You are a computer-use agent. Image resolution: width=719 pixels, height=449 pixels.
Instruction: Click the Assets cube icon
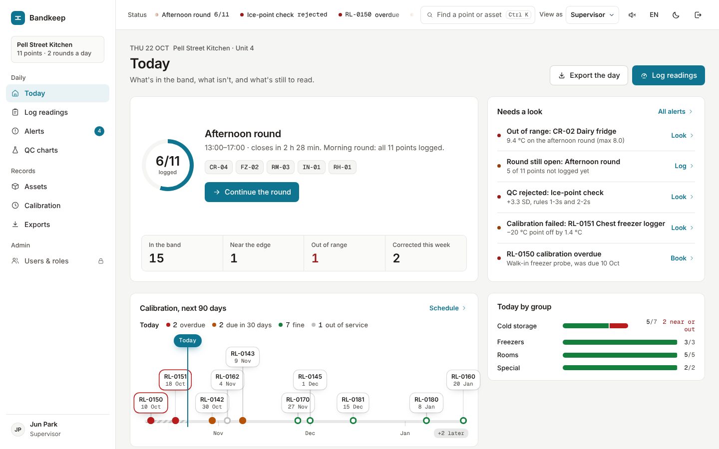15,187
